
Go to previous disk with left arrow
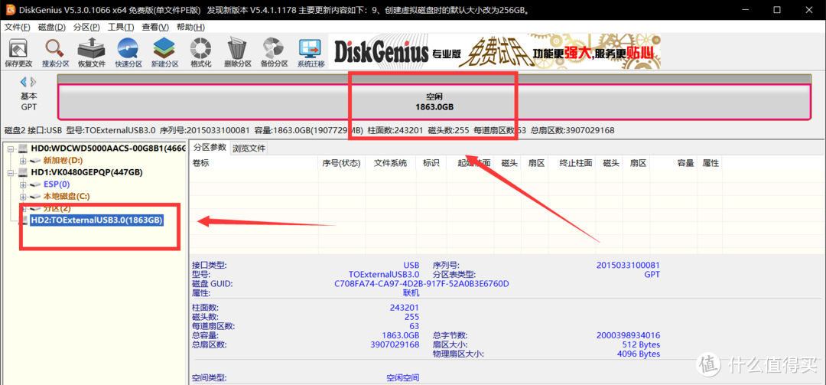tap(23, 82)
